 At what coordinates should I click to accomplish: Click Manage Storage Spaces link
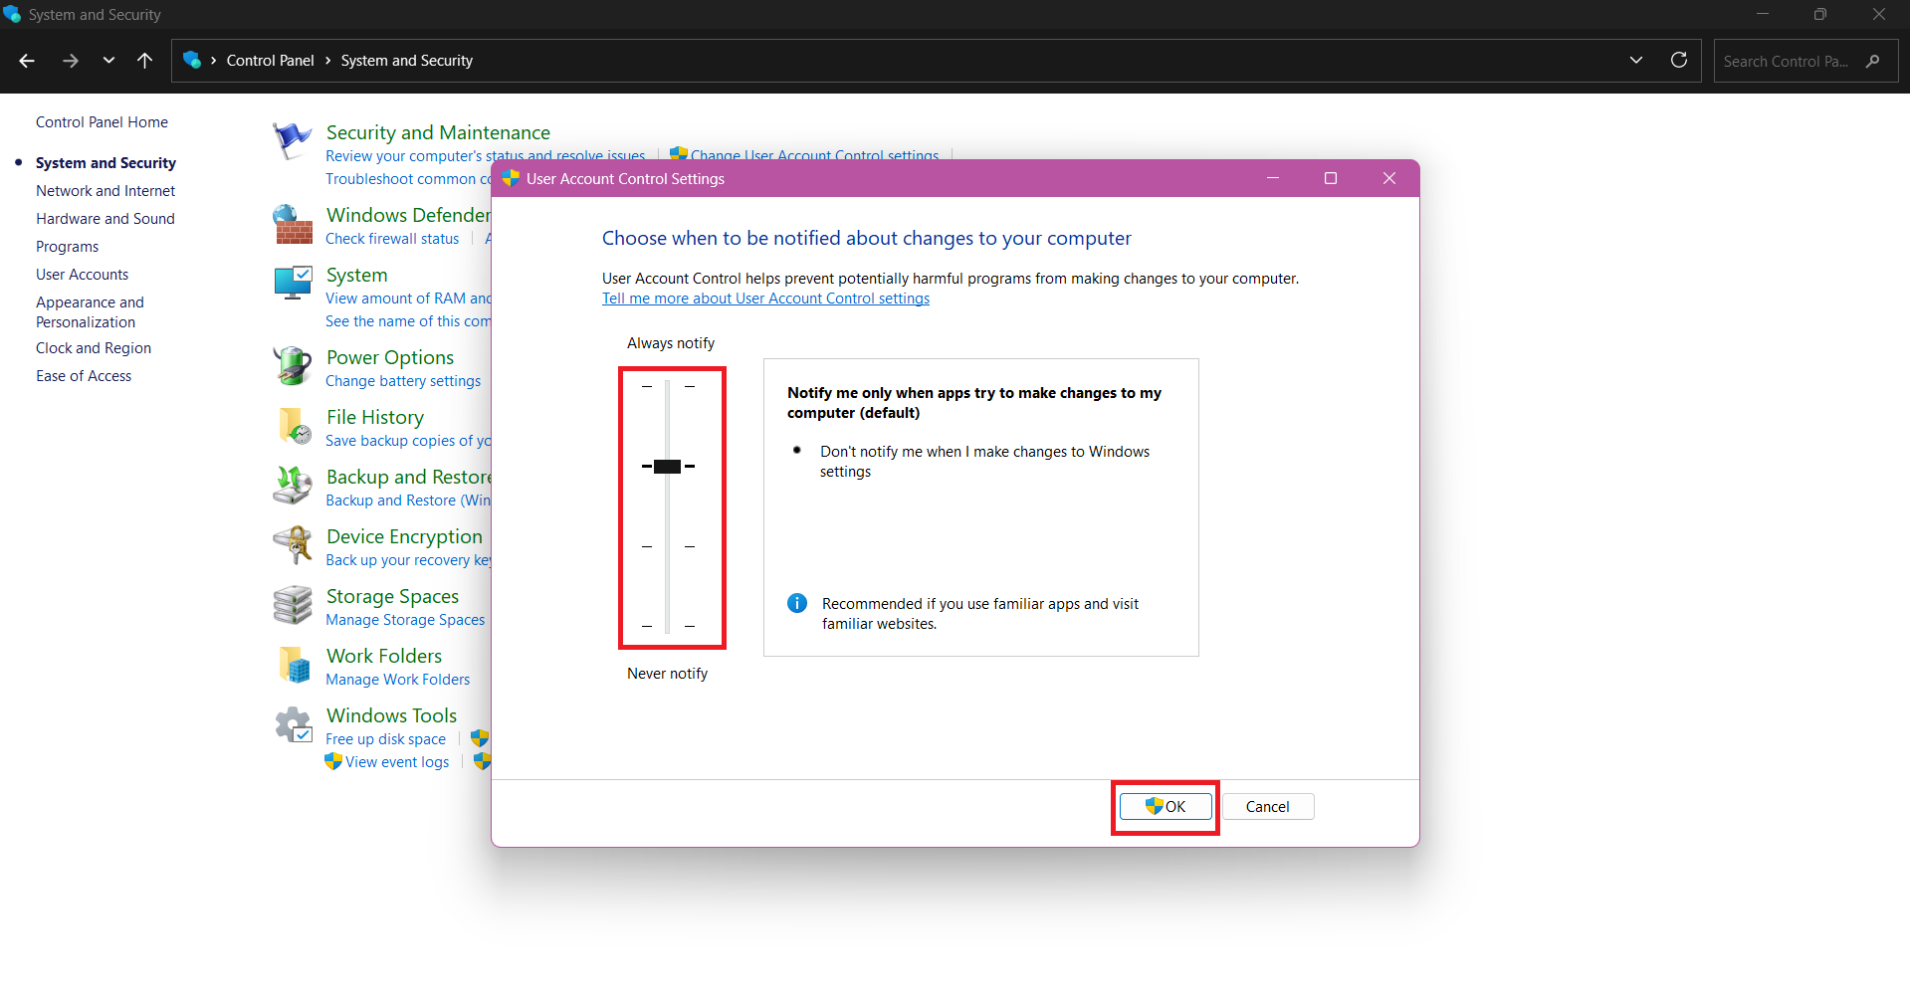coord(405,620)
